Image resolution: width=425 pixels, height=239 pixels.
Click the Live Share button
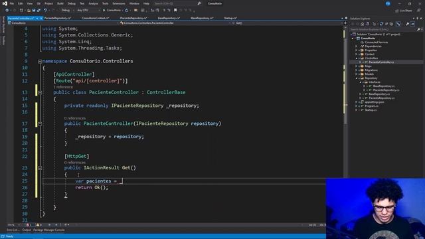tap(404, 11)
